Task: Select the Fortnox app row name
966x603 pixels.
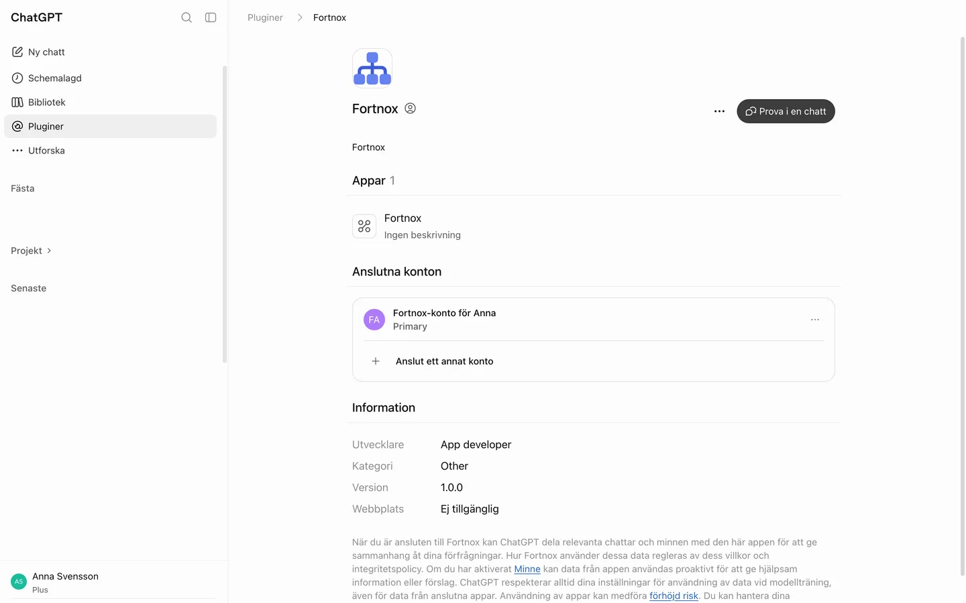Action: [402, 218]
